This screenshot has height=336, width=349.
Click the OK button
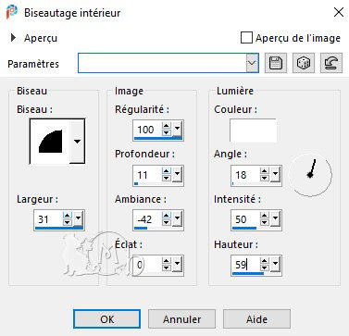(106, 319)
